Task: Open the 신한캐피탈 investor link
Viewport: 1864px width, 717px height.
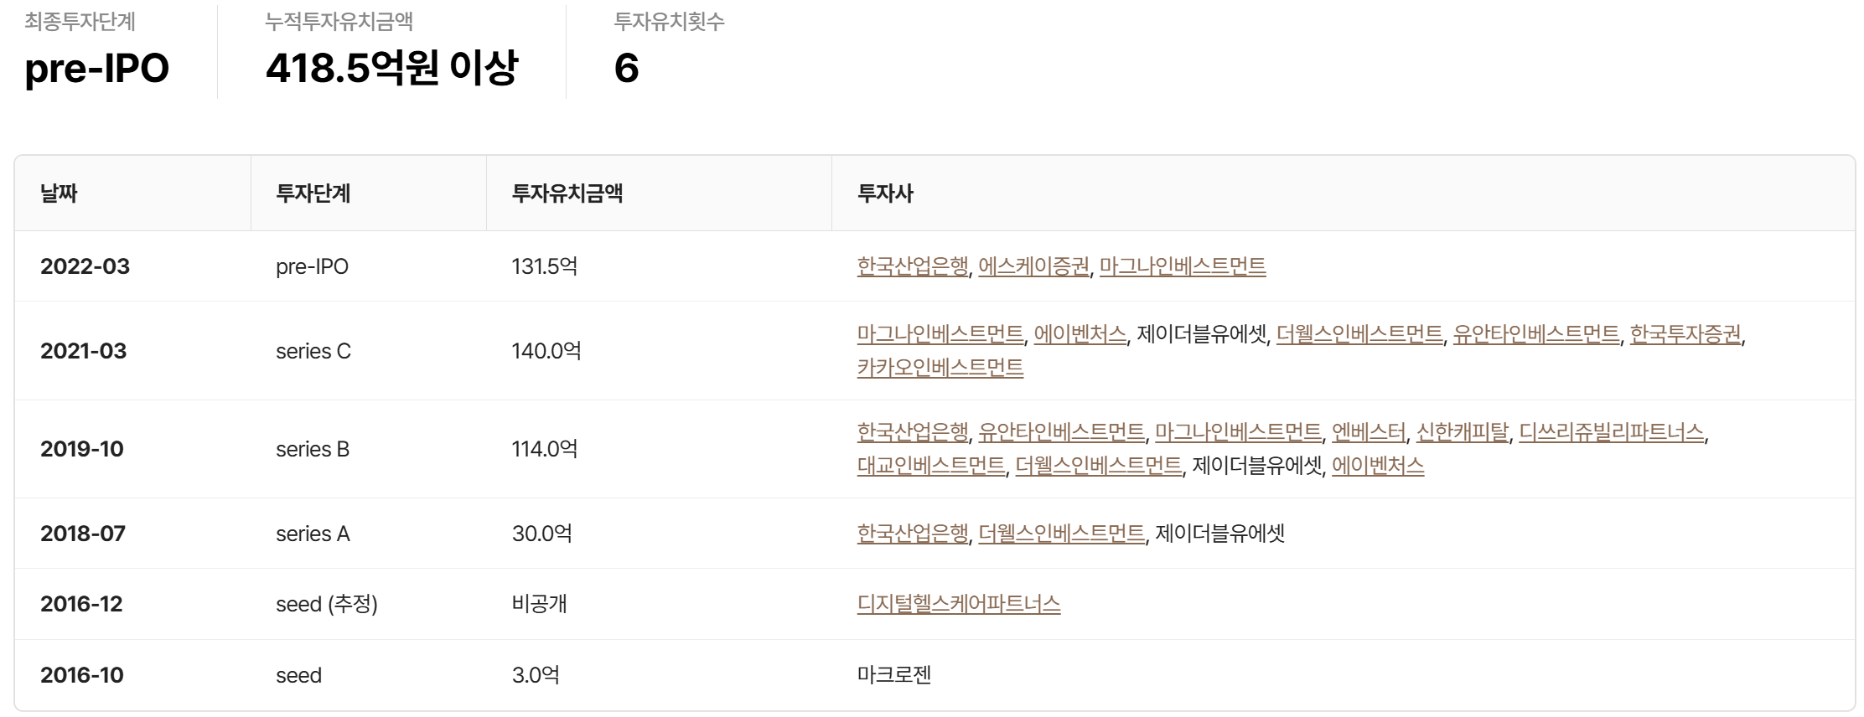Action: (1462, 432)
